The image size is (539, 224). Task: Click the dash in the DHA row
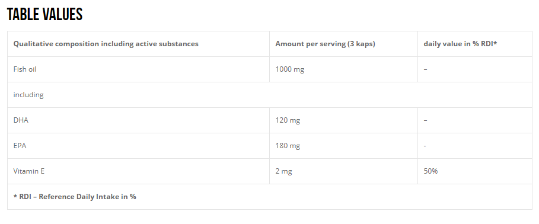pos(425,120)
